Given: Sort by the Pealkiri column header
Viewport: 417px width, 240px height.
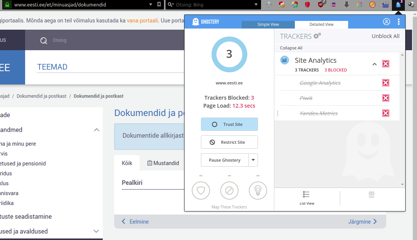Looking at the screenshot, I should click(132, 183).
